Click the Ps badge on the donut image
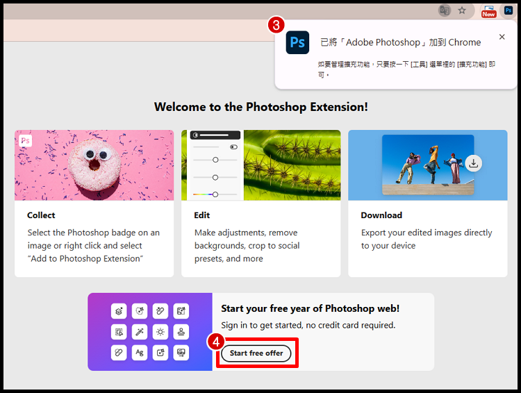Screen dimensions: 521x393 pyautogui.click(x=25, y=141)
